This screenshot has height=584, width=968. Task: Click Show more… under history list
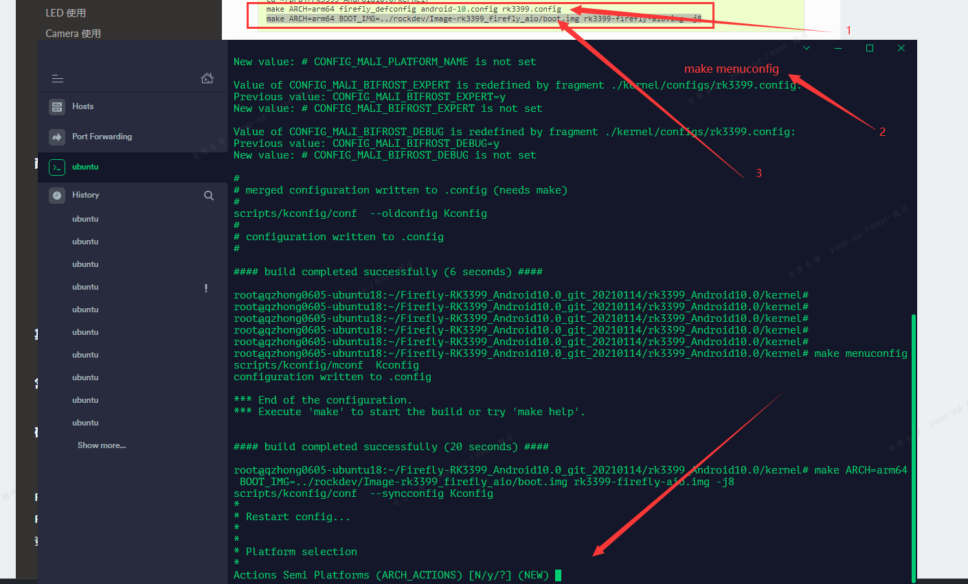[x=102, y=445]
